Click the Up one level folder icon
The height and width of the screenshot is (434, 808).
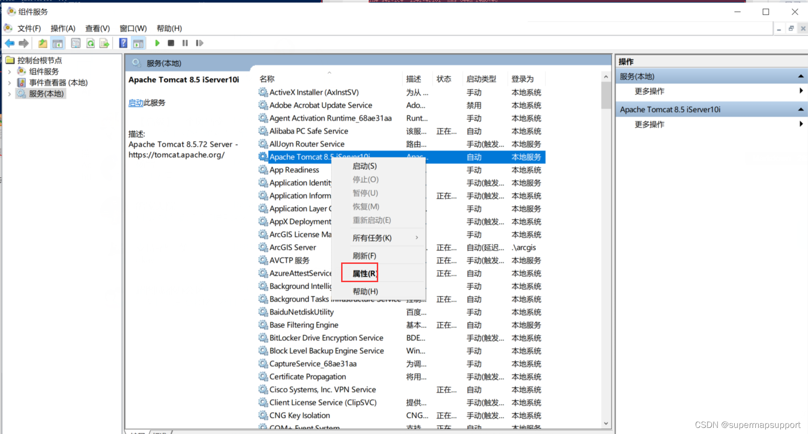point(43,43)
